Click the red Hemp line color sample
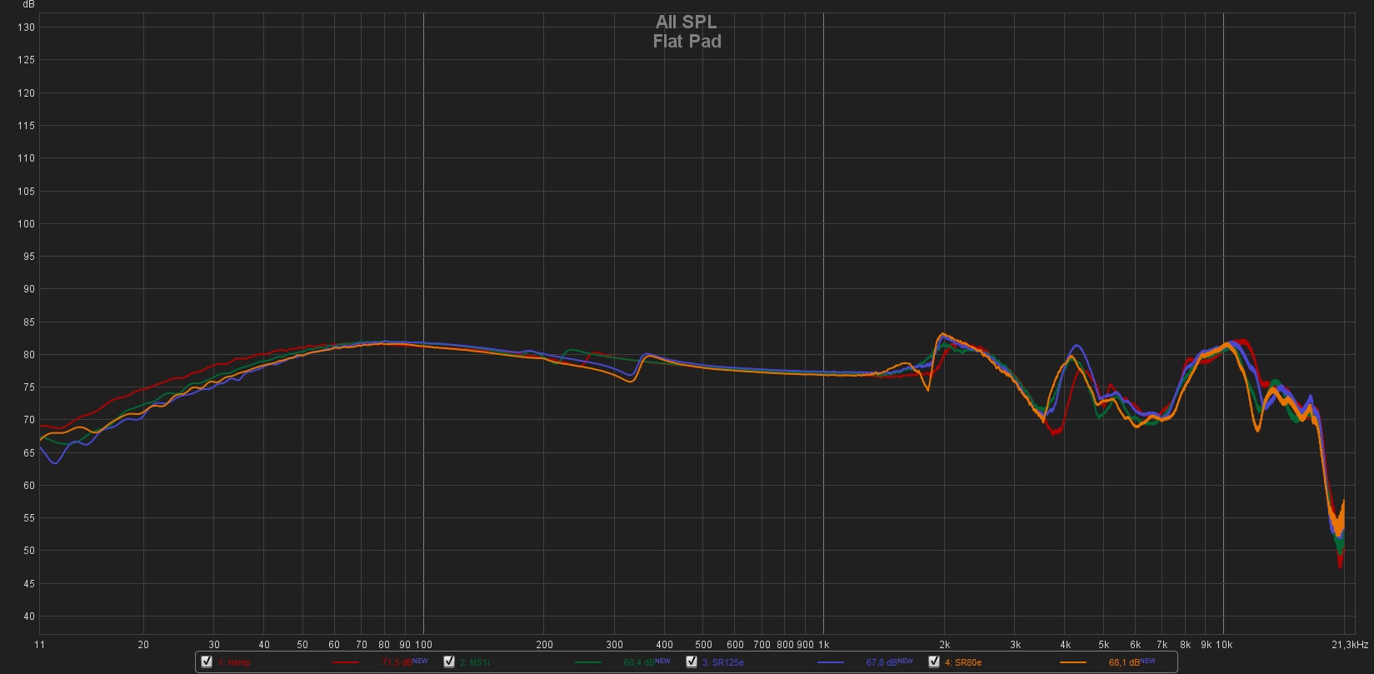Viewport: 1374px width, 674px height. (x=345, y=662)
